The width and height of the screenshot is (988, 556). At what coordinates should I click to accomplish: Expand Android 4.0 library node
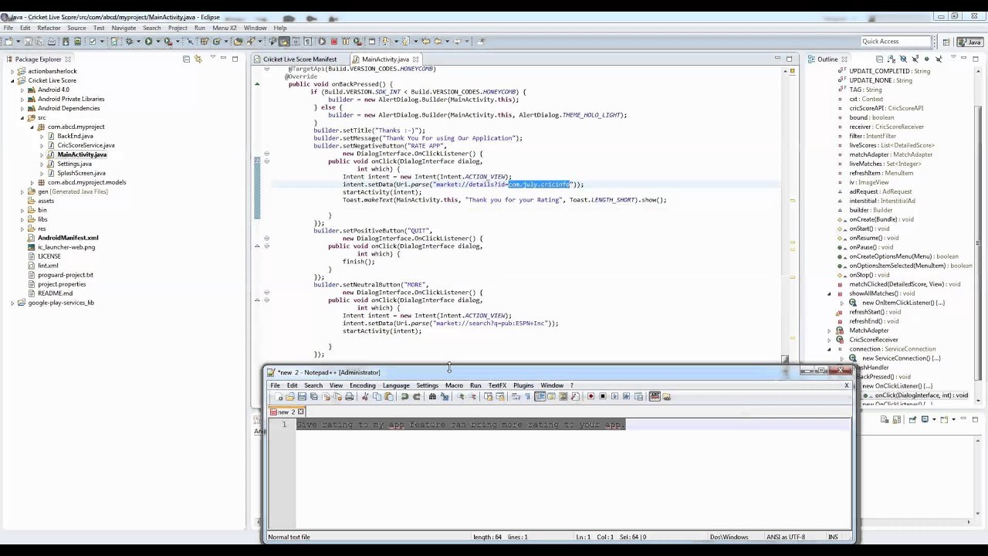(22, 90)
